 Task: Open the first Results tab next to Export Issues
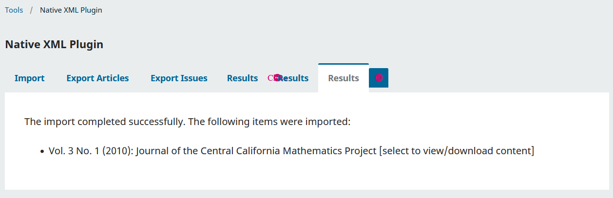pyautogui.click(x=242, y=78)
